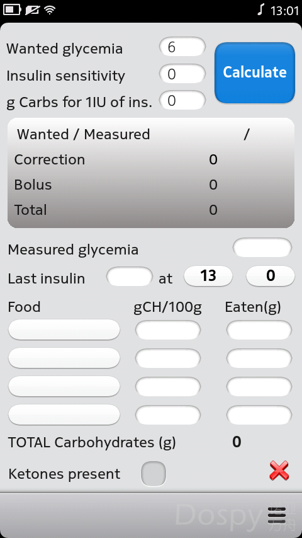Viewport: 302px width, 538px height.
Task: Select the first Eaten(g) field
Action: tap(259, 330)
